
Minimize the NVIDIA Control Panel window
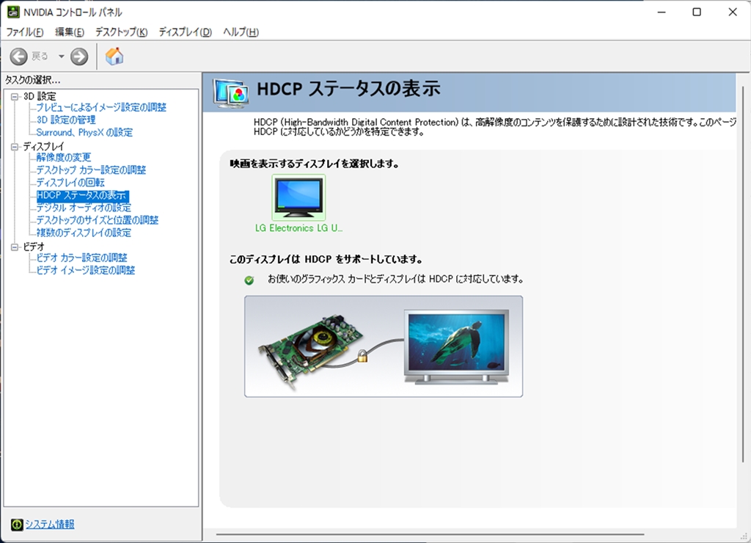[x=662, y=12]
